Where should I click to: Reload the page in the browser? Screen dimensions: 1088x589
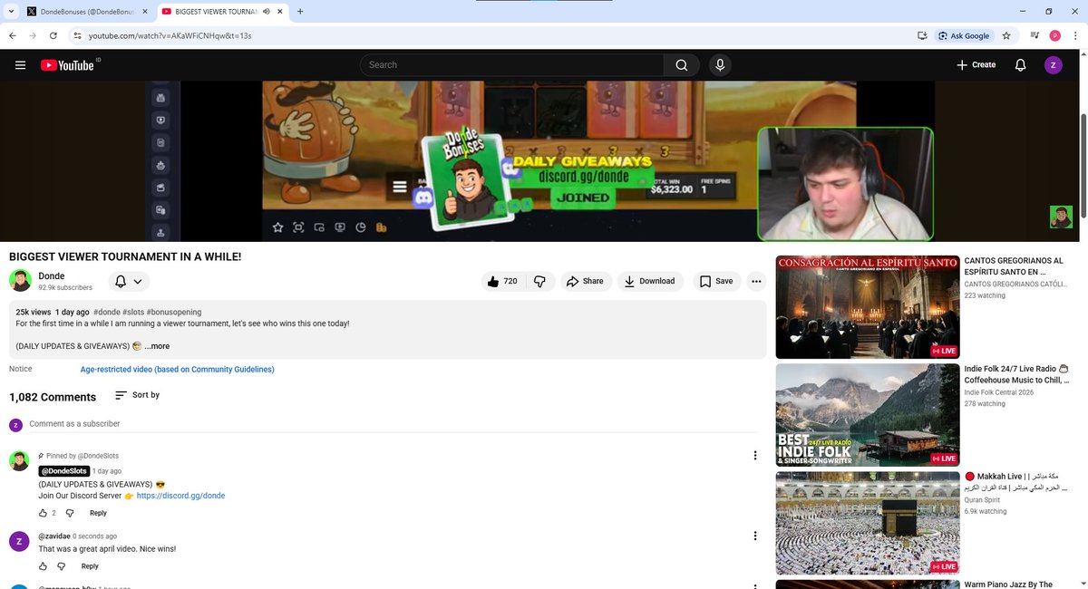(53, 35)
